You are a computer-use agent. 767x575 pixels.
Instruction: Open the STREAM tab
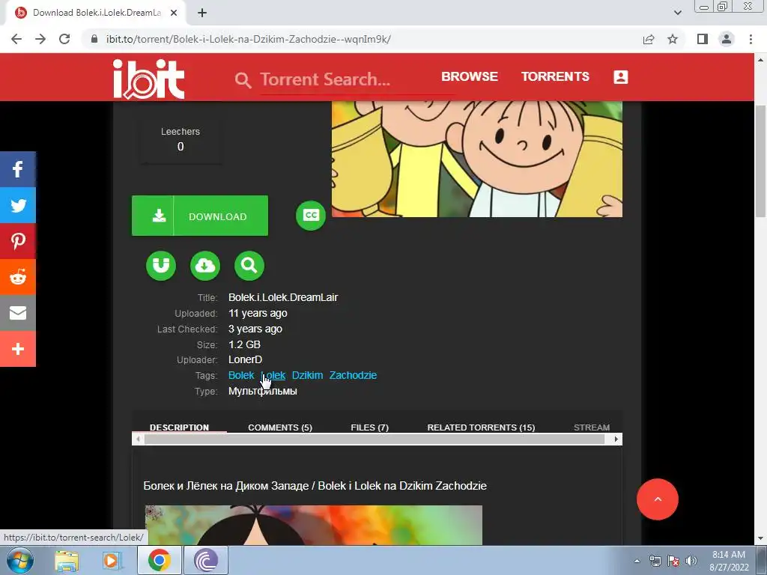[x=592, y=427]
